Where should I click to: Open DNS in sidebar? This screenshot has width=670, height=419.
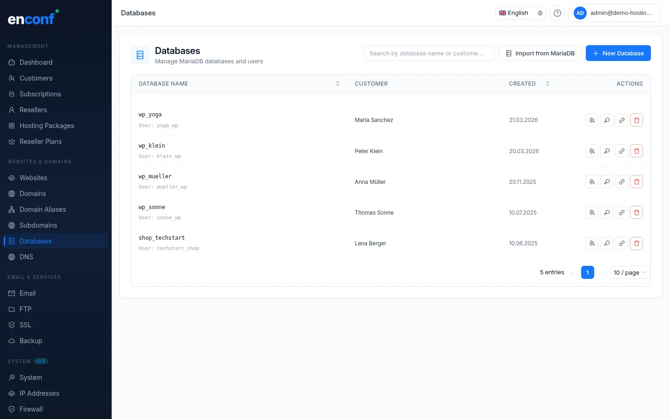tap(56, 257)
